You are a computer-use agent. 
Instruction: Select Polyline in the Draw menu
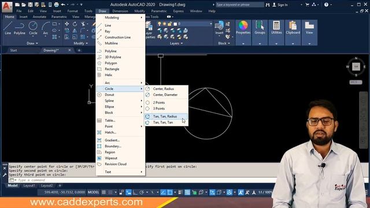tap(120, 51)
